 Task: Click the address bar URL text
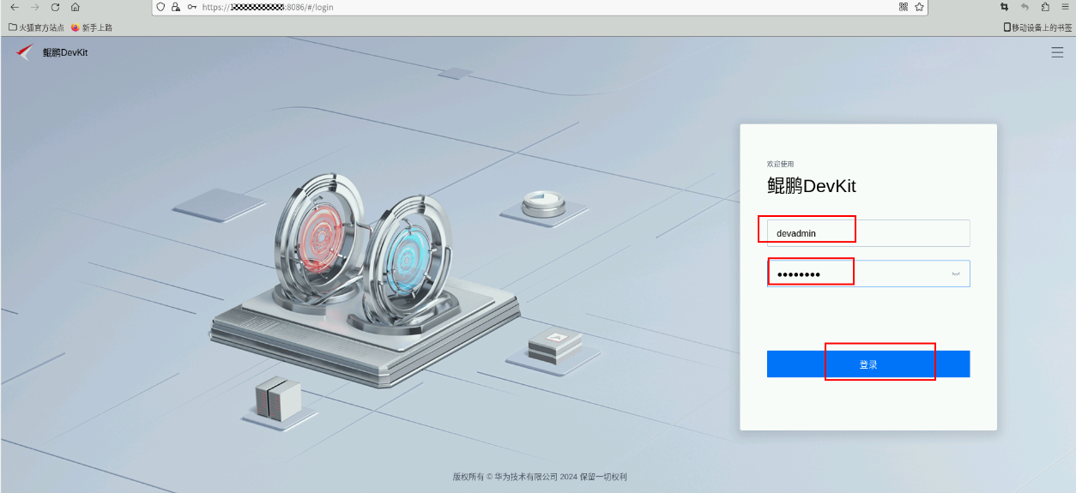pyautogui.click(x=268, y=7)
